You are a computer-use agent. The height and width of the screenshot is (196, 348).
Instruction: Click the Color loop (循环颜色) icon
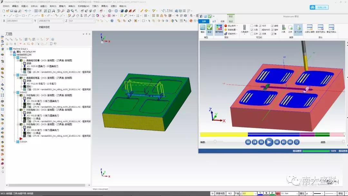[x=219, y=29]
